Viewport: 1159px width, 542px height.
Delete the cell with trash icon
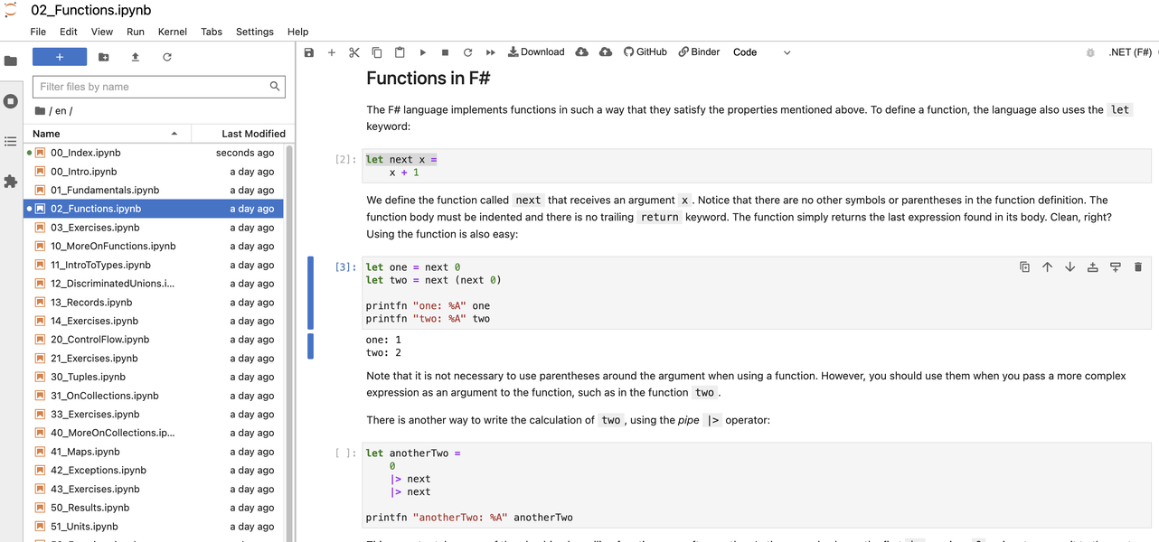(x=1137, y=267)
